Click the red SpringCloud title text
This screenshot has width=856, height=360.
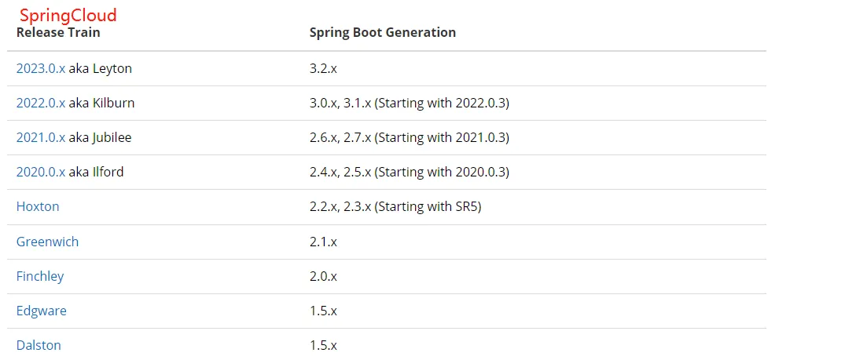coord(68,15)
